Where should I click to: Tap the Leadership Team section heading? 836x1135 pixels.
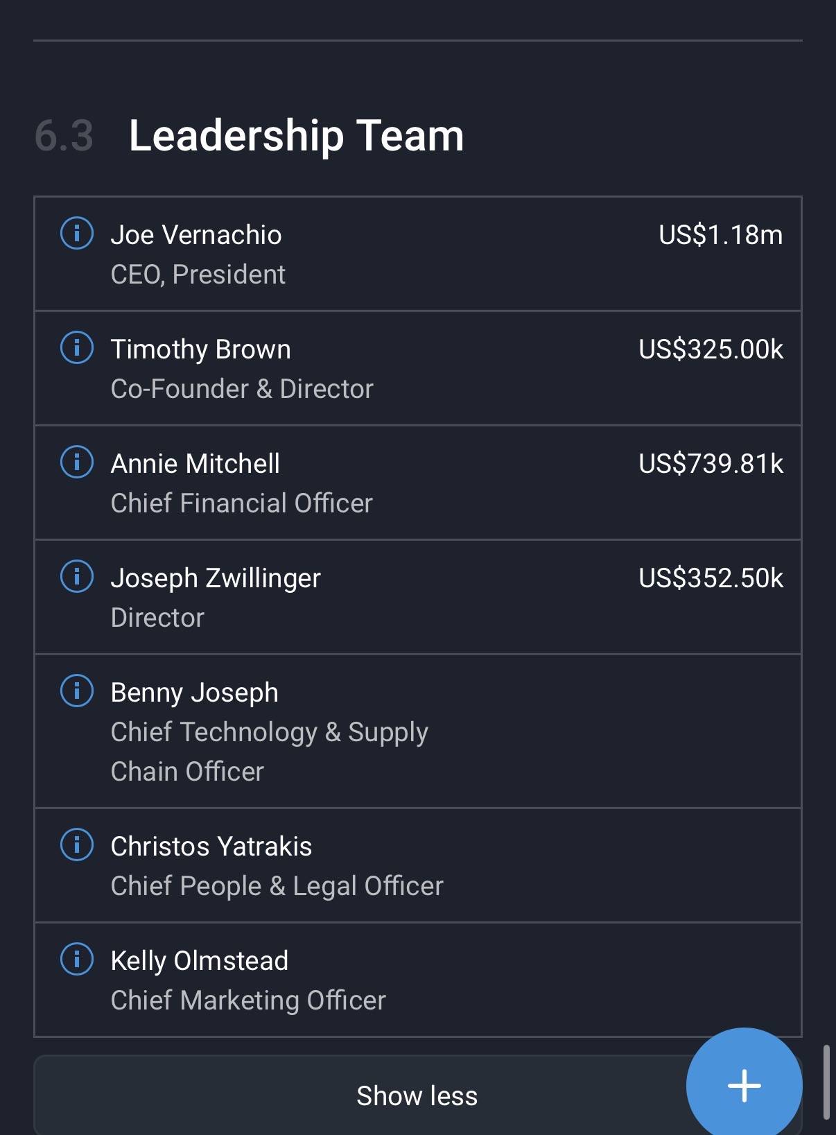296,135
